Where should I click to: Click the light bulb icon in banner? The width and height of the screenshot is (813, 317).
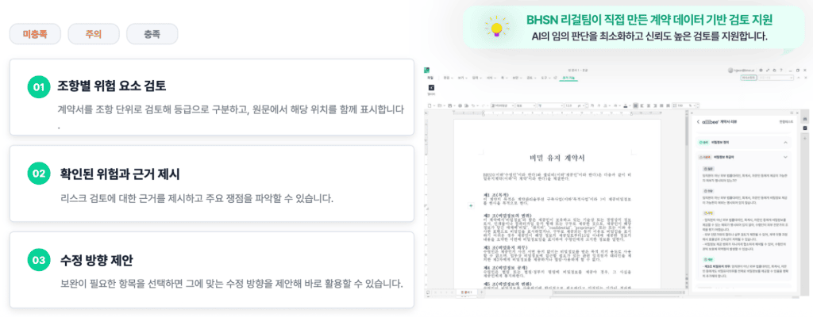pos(496,27)
